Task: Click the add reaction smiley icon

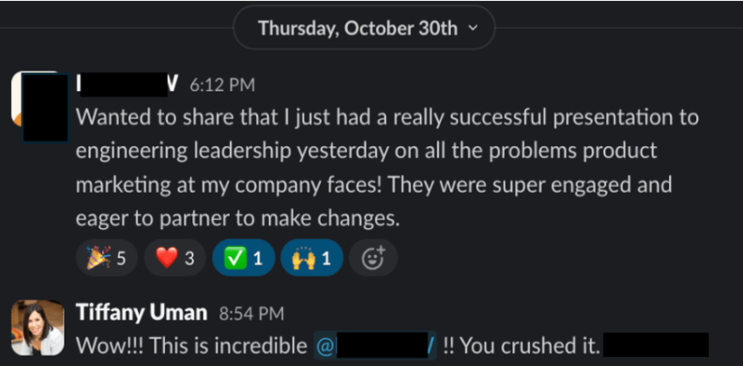Action: point(373,260)
